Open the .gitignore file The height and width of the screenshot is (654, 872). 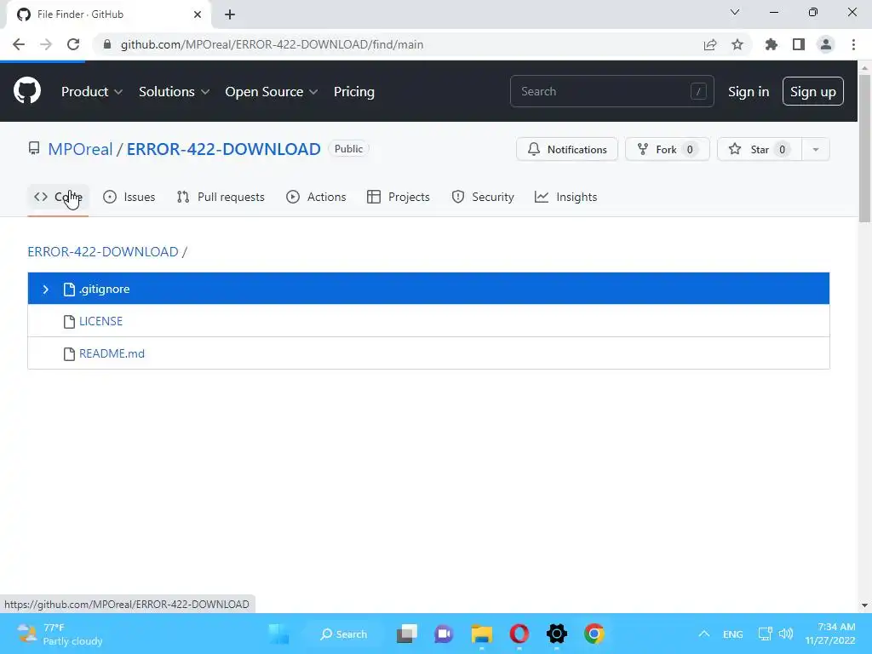[105, 289]
